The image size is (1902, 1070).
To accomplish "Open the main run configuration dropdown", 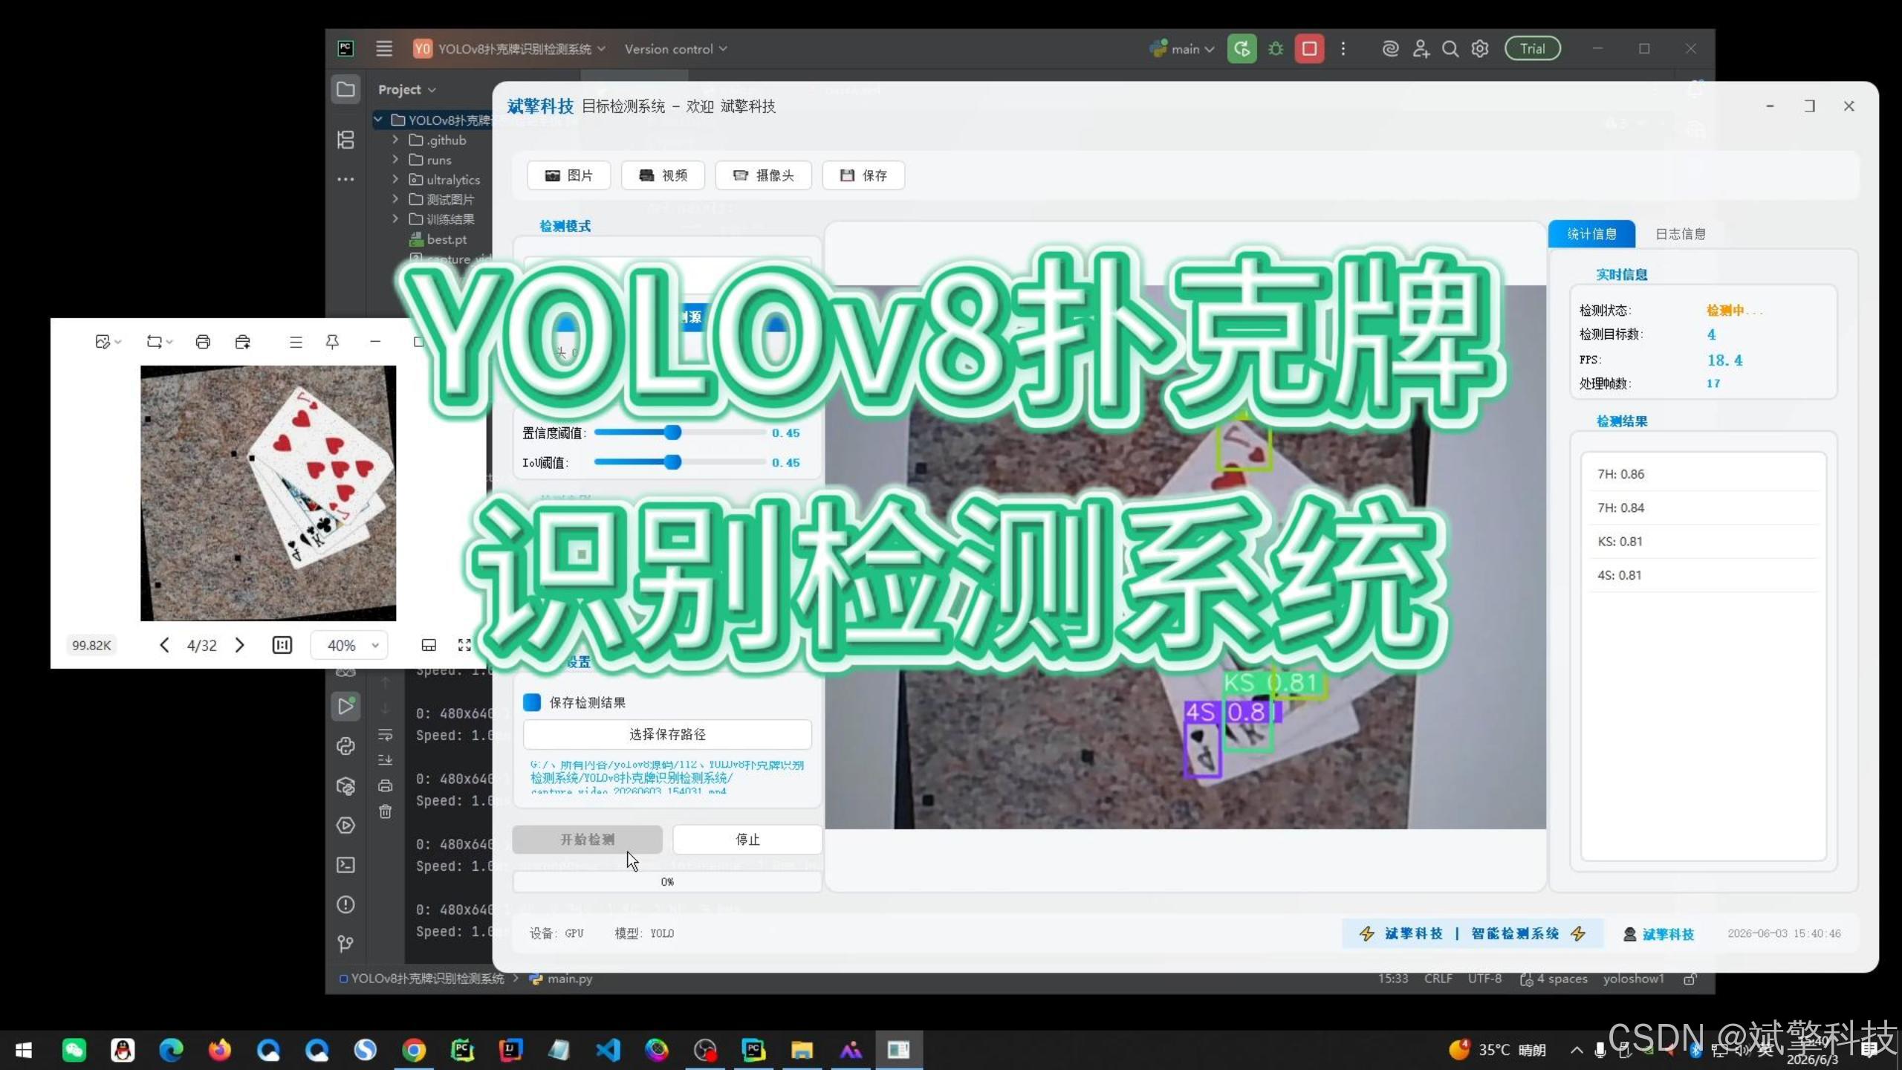I will point(1182,49).
